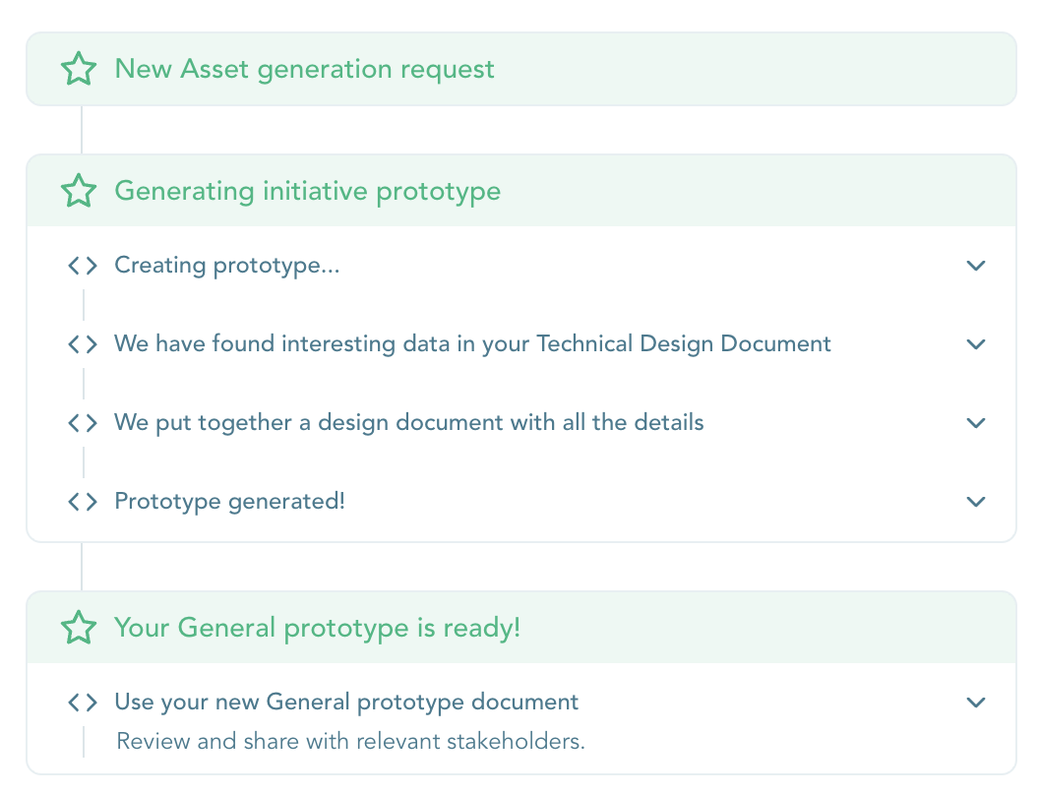Viewport: 1039px width, 795px height.
Task: Expand the Creating prototype step
Action: [x=976, y=265]
